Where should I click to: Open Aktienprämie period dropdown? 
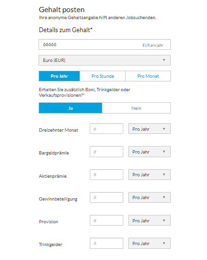point(149,174)
